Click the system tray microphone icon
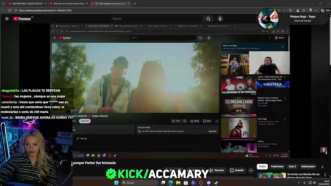331x186 pixels. [x=305, y=183]
